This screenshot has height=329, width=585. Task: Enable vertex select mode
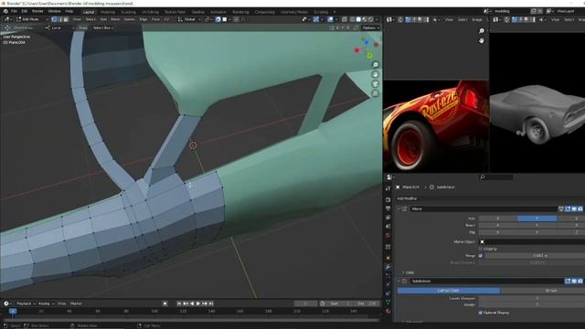tap(54, 19)
